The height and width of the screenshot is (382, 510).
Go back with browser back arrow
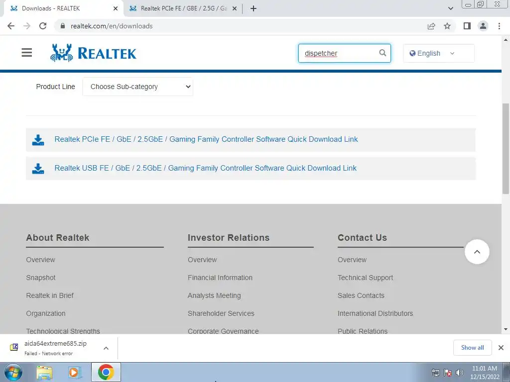11,26
